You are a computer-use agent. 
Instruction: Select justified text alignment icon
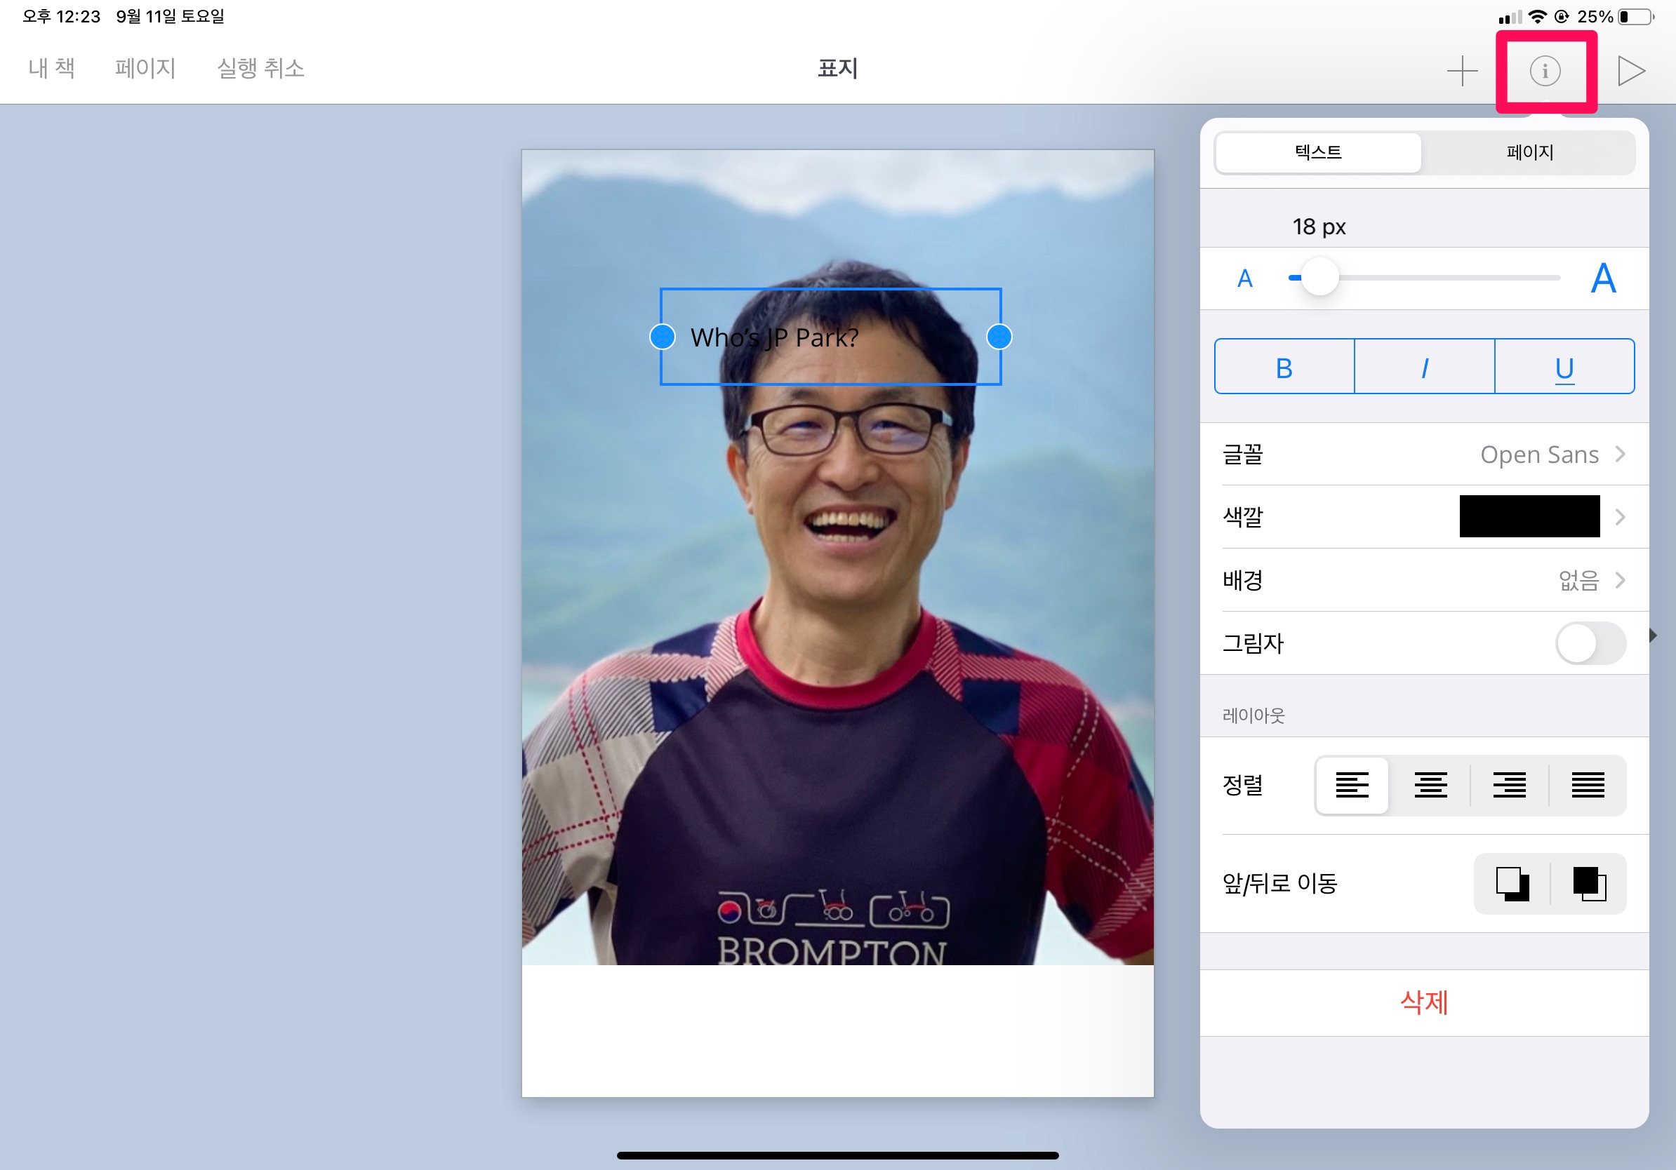click(x=1588, y=785)
